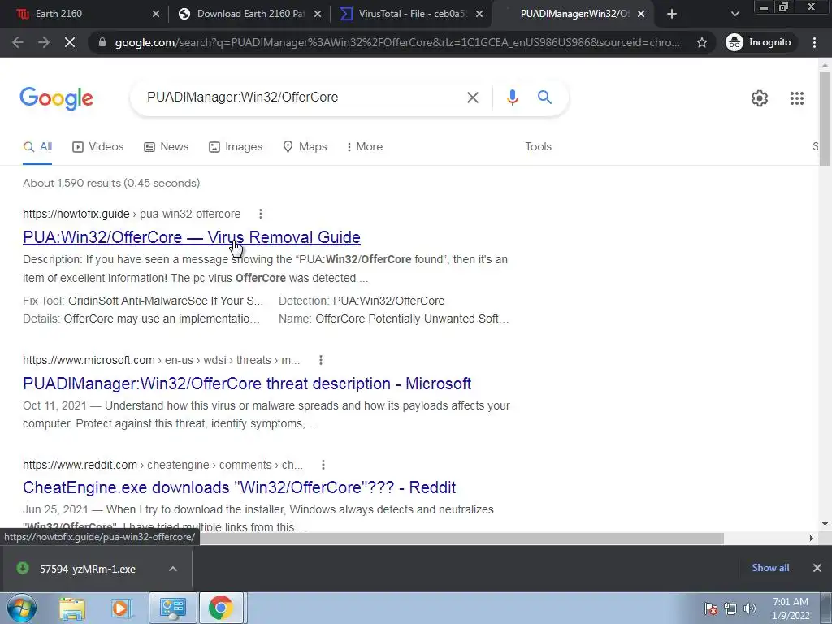Open the Action Center flag icon
Viewport: 832px width, 624px height.
[x=711, y=609]
